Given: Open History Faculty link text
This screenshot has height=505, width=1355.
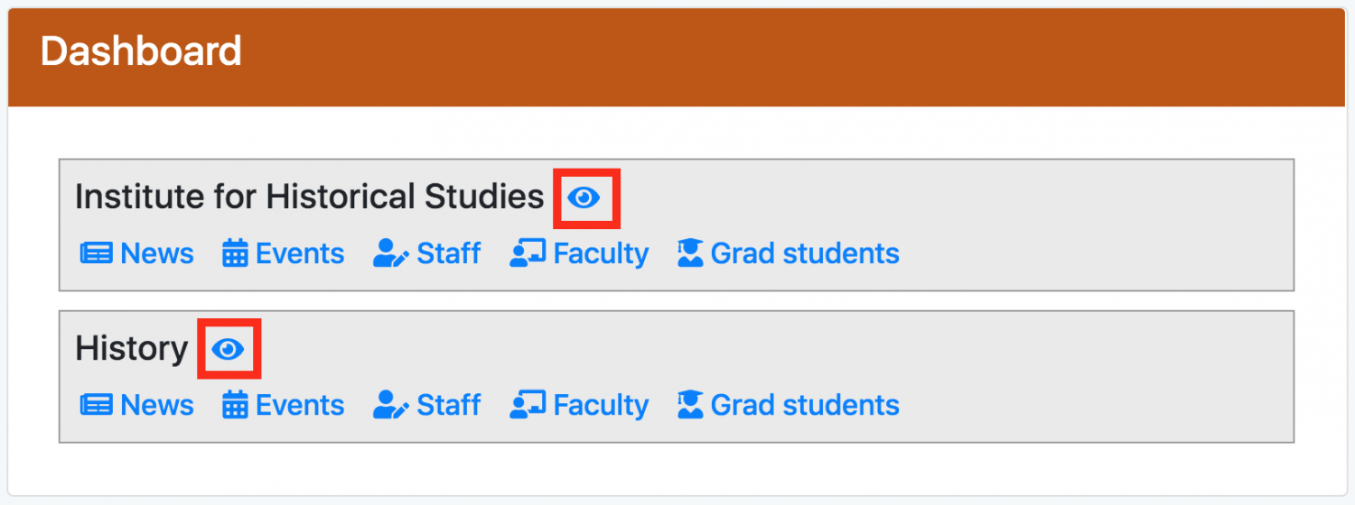Looking at the screenshot, I should pos(601,405).
